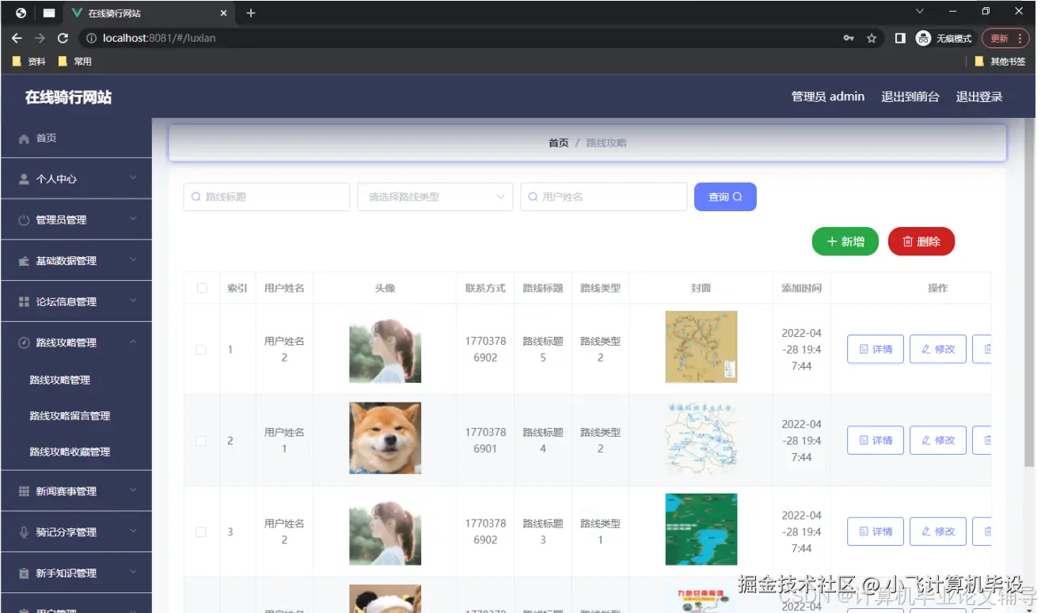Screen dimensions: 1041x613
Task: Click the compass icon beside 路线攻略管理
Action: click(24, 342)
